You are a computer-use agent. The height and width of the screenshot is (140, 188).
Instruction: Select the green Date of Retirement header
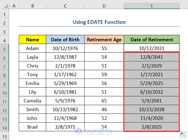[152, 40]
